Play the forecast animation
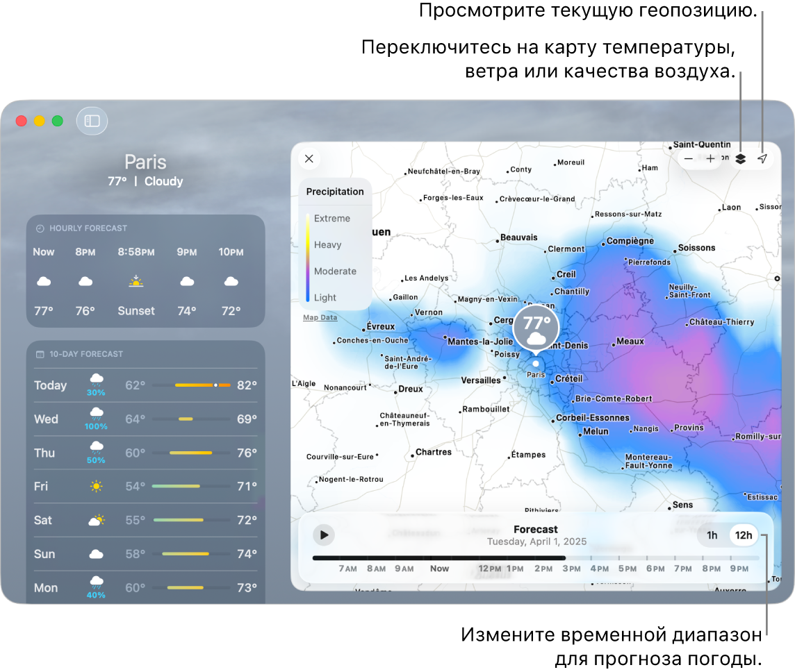 click(x=323, y=535)
